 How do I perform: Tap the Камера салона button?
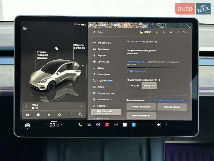pos(172,107)
